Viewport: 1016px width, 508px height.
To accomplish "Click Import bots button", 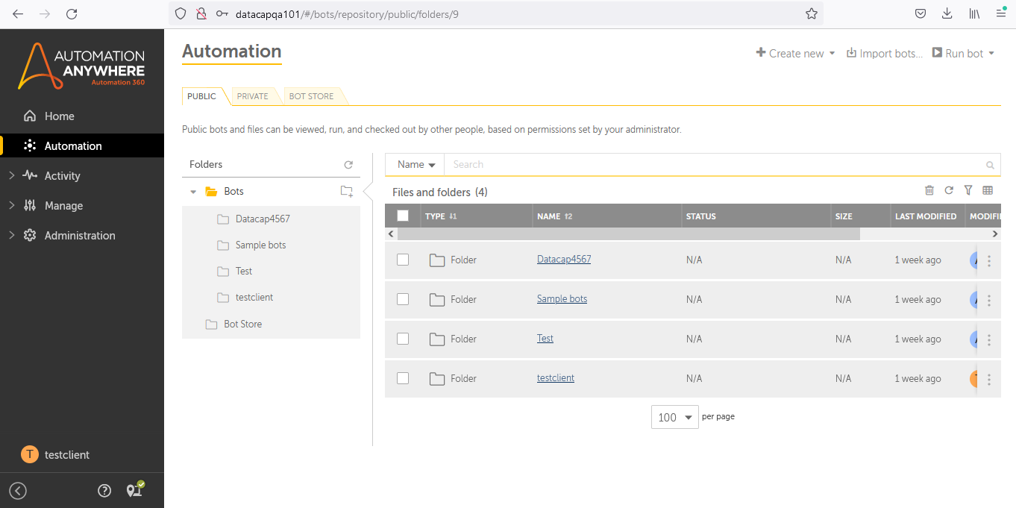I will [885, 53].
